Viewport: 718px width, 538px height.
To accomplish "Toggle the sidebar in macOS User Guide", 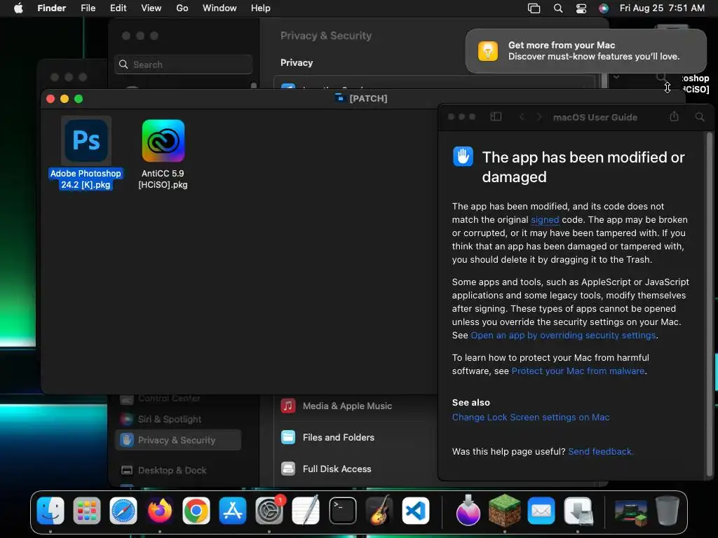I will [496, 117].
